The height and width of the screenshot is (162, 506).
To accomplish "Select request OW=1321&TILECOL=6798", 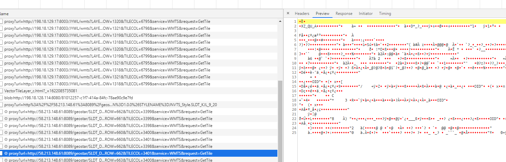I will (107, 28).
